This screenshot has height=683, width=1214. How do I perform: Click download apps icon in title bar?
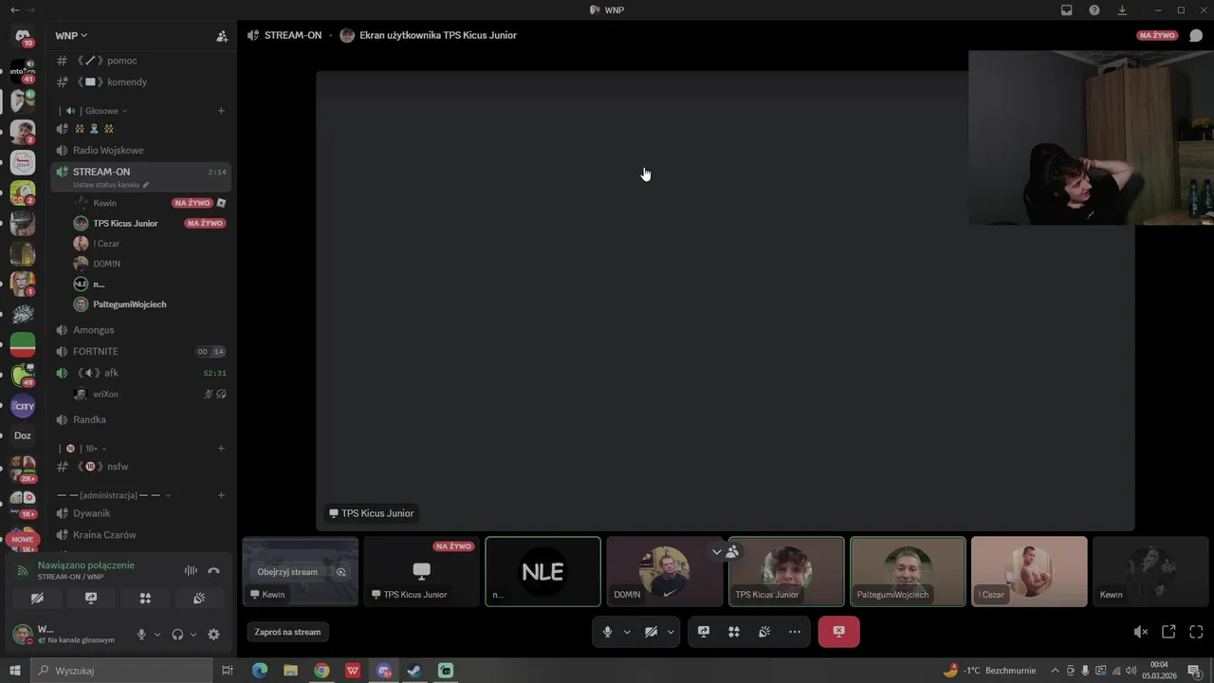(x=1122, y=9)
